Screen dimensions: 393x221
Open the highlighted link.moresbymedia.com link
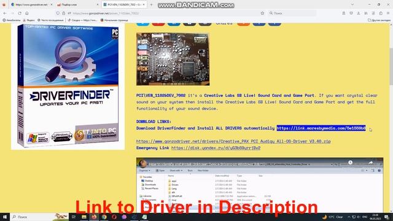[321, 128]
